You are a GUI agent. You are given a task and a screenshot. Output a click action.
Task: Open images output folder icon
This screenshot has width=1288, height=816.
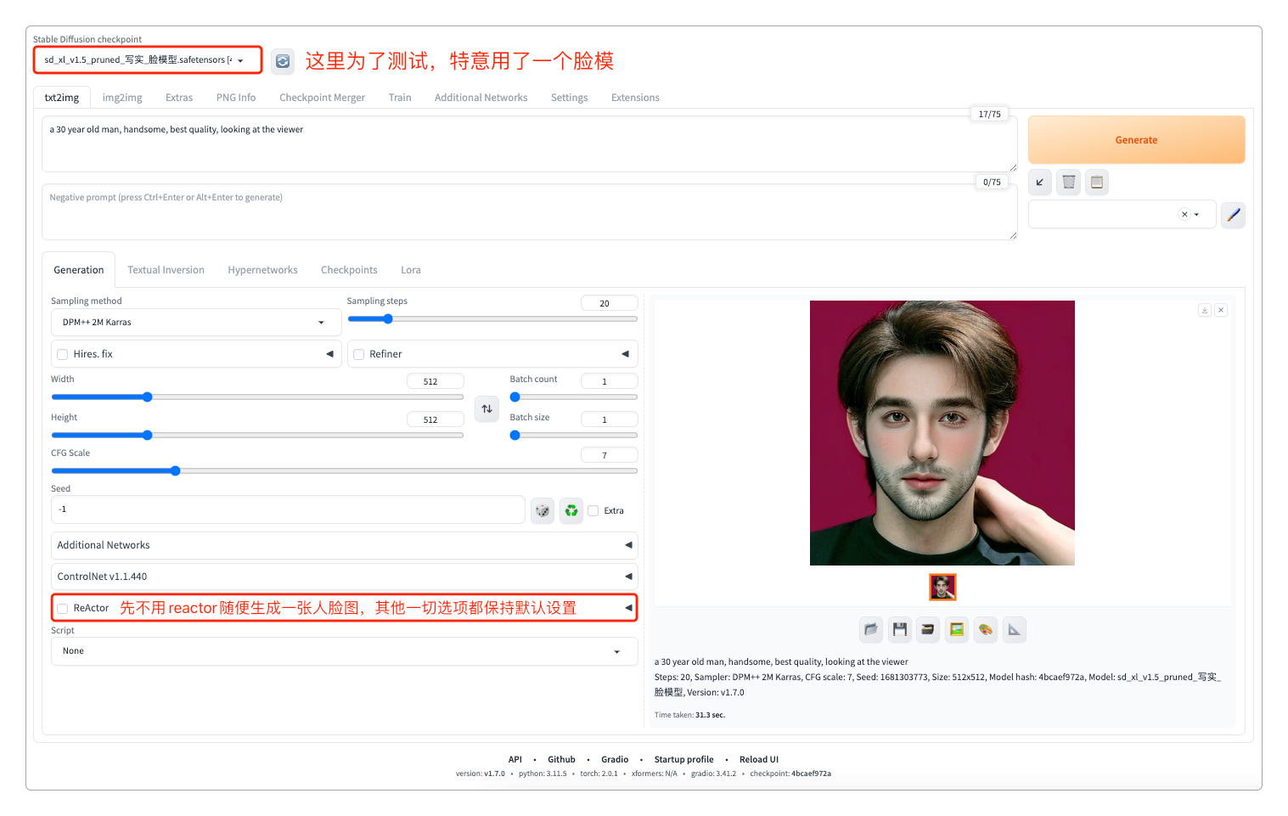pyautogui.click(x=871, y=629)
